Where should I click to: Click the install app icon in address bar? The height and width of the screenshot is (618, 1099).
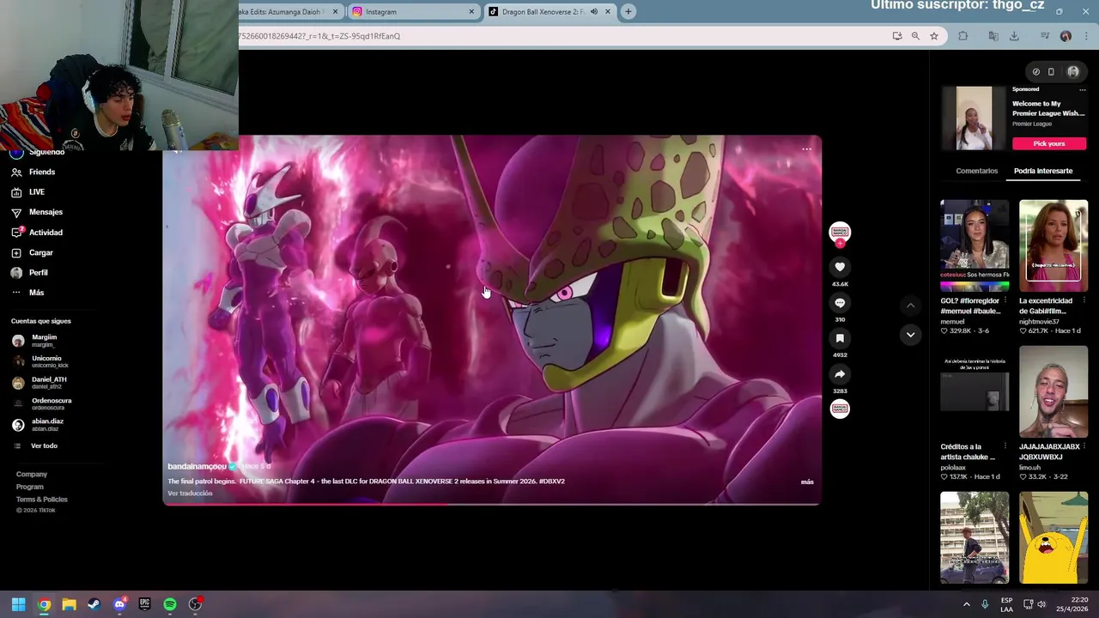tap(897, 36)
